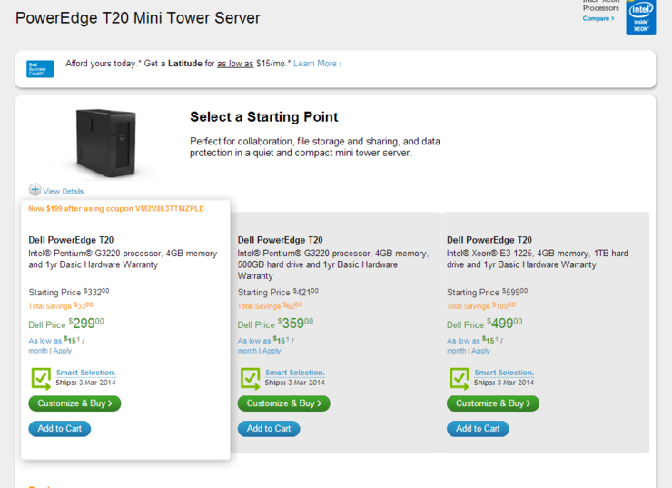Click 'As low as $15' link in $499 card
The height and width of the screenshot is (488, 672).
(x=473, y=340)
